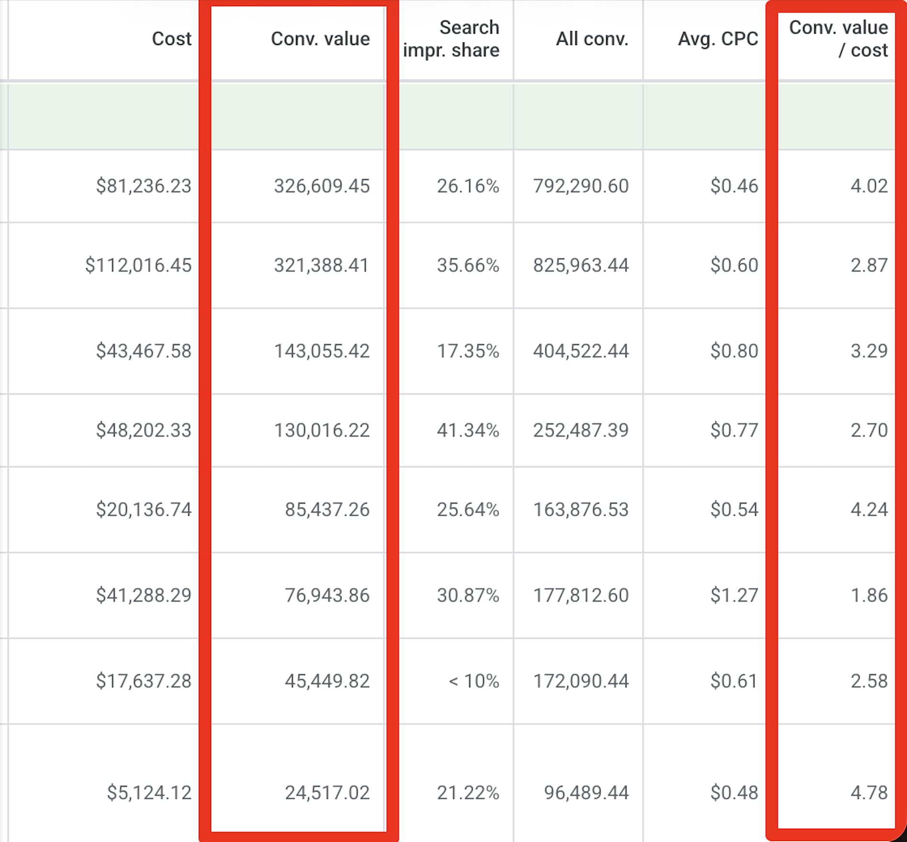The image size is (907, 842).
Task: Select the $81,236.23 cost cell
Action: (x=143, y=186)
